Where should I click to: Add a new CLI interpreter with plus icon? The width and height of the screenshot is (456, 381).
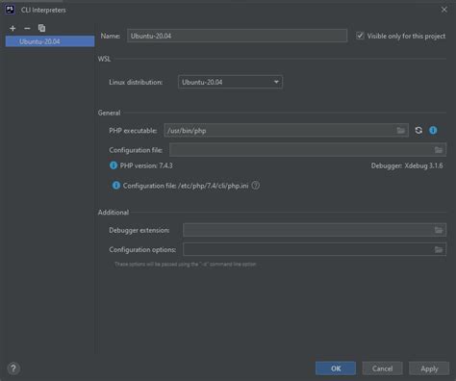coord(13,29)
